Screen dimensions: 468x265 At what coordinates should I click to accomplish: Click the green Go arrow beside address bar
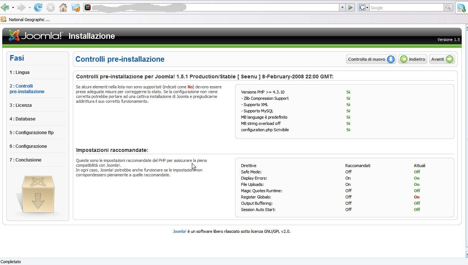[350, 7]
